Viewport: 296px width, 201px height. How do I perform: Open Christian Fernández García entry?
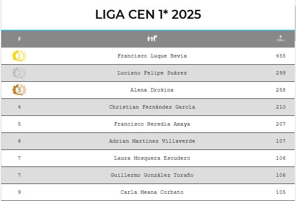tap(152, 107)
